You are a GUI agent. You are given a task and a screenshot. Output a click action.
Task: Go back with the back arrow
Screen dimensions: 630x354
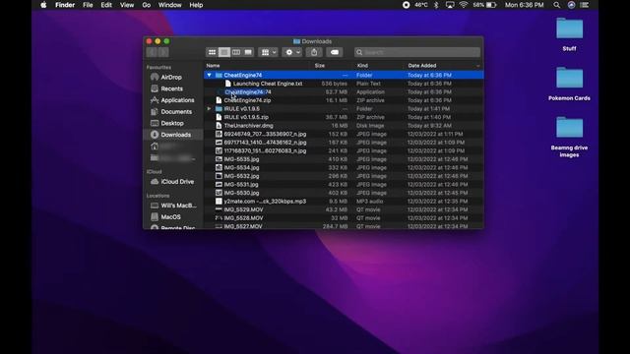pyautogui.click(x=152, y=52)
